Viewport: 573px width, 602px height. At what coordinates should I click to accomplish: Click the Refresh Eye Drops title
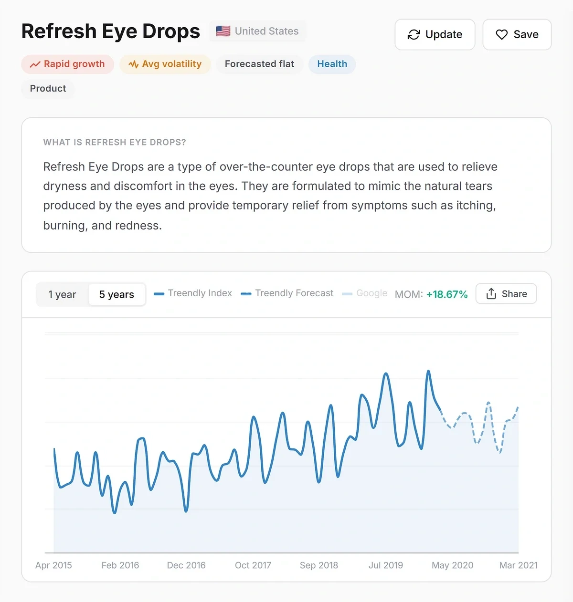(x=111, y=31)
